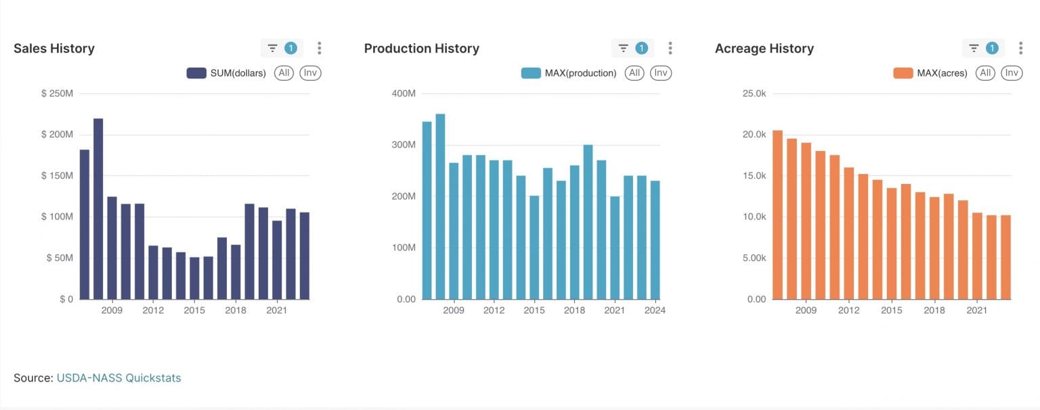Invert selection in Production History legend
Viewport: 1040px width, 410px height.
pos(661,73)
